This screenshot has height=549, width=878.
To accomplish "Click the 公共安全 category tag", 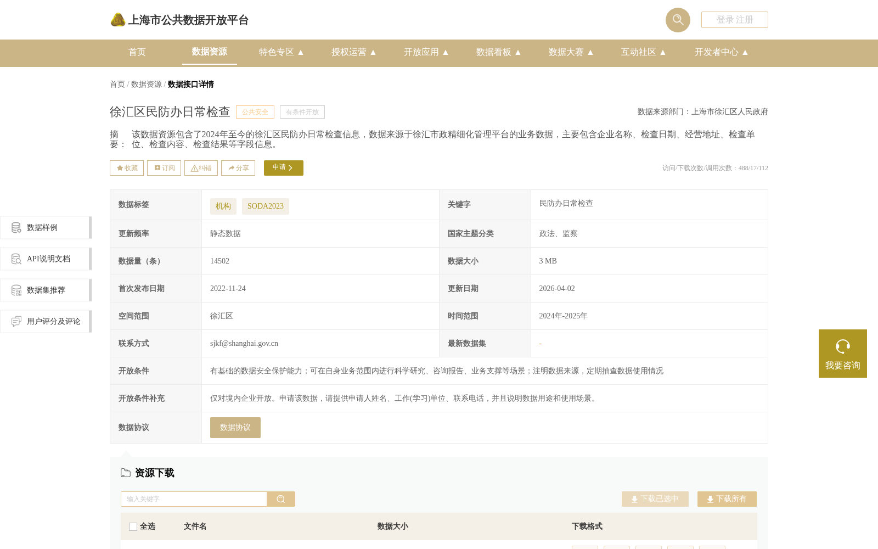I will (255, 112).
